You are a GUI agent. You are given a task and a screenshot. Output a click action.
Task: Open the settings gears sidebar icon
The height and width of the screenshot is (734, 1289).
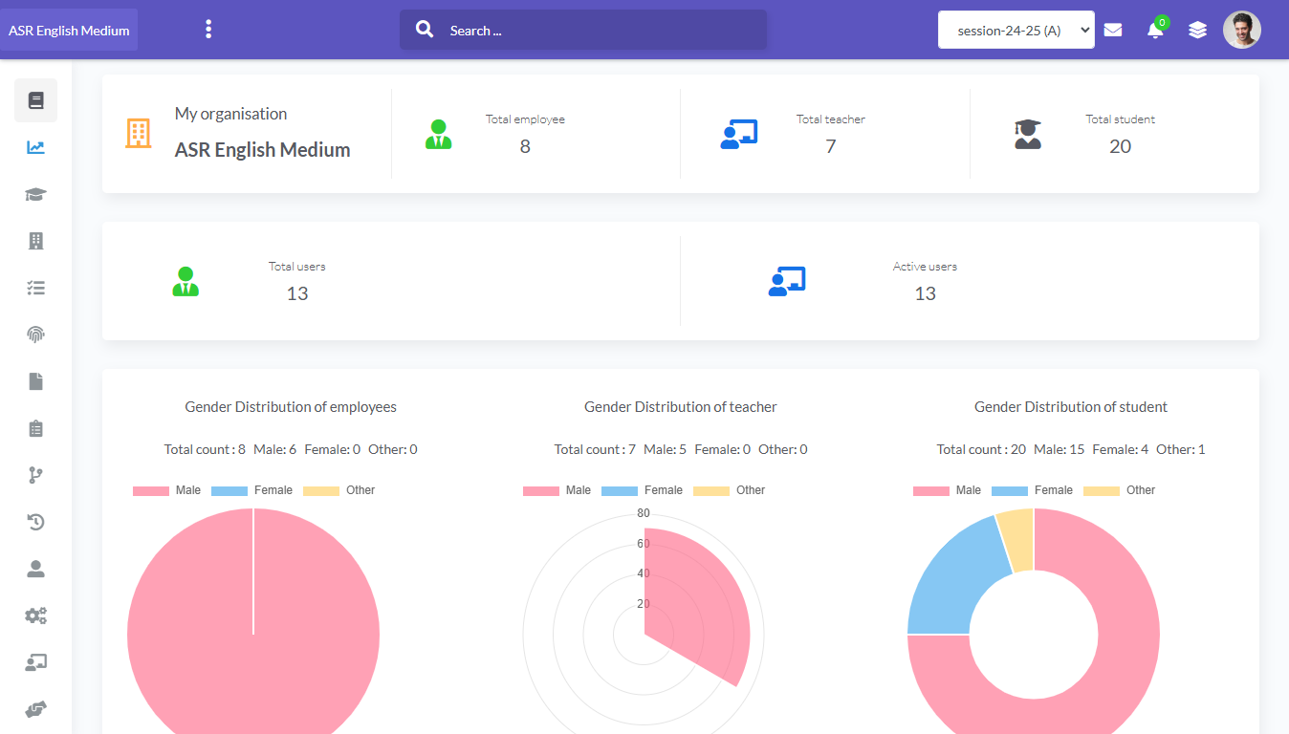pos(35,615)
